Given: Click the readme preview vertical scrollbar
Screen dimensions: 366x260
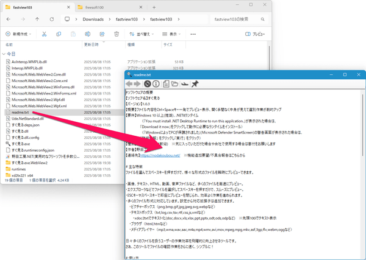Looking at the screenshot, I should (x=362, y=125).
